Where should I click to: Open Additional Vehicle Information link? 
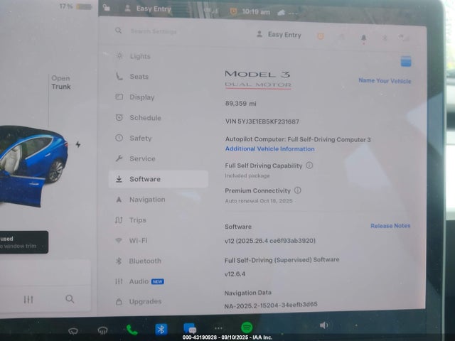click(x=270, y=148)
